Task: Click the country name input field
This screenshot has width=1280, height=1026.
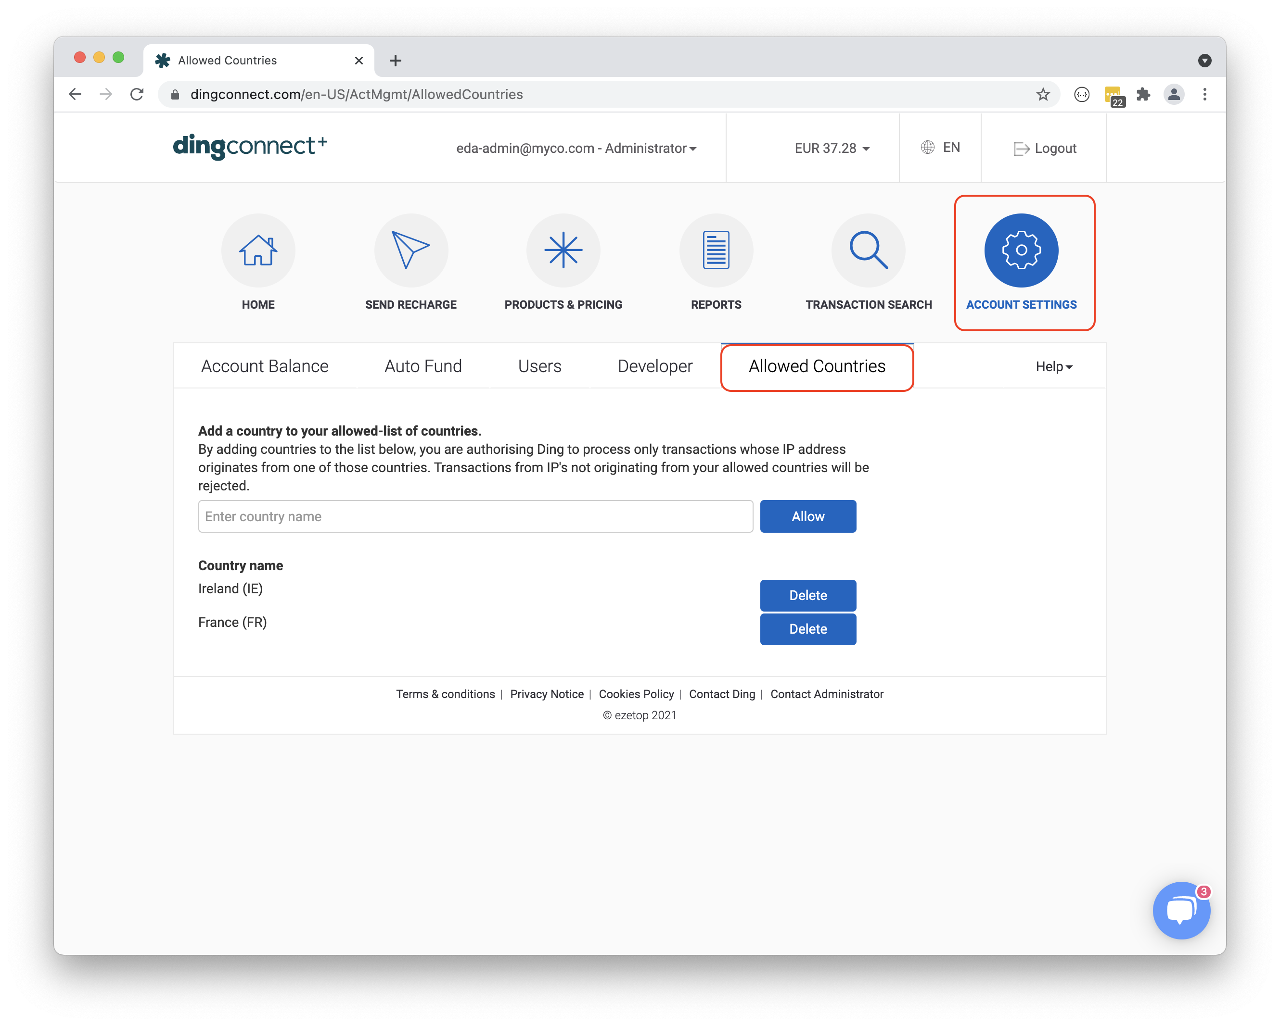Action: pyautogui.click(x=475, y=516)
